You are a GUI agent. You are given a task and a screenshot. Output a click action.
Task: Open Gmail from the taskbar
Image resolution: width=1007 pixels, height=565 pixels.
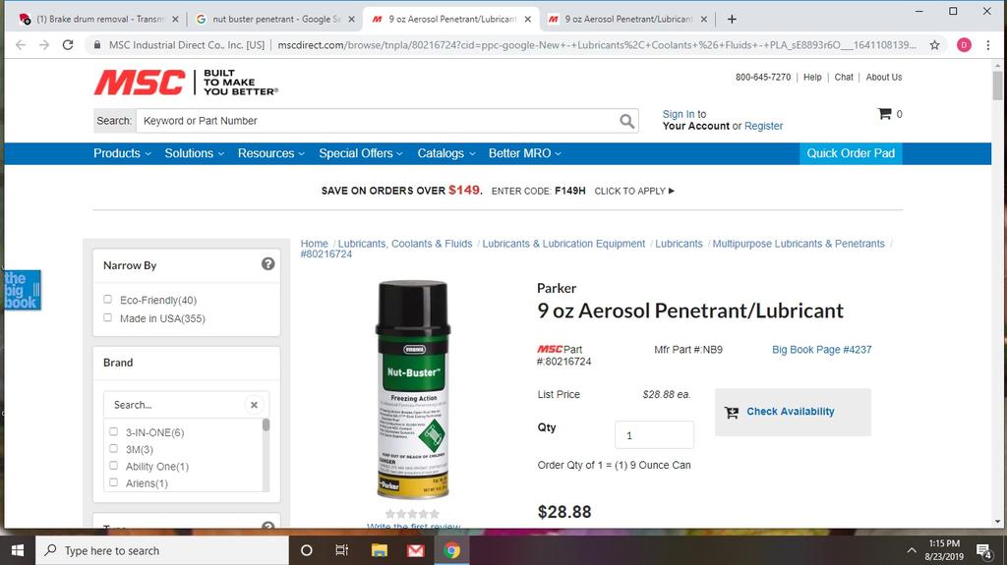coord(416,550)
